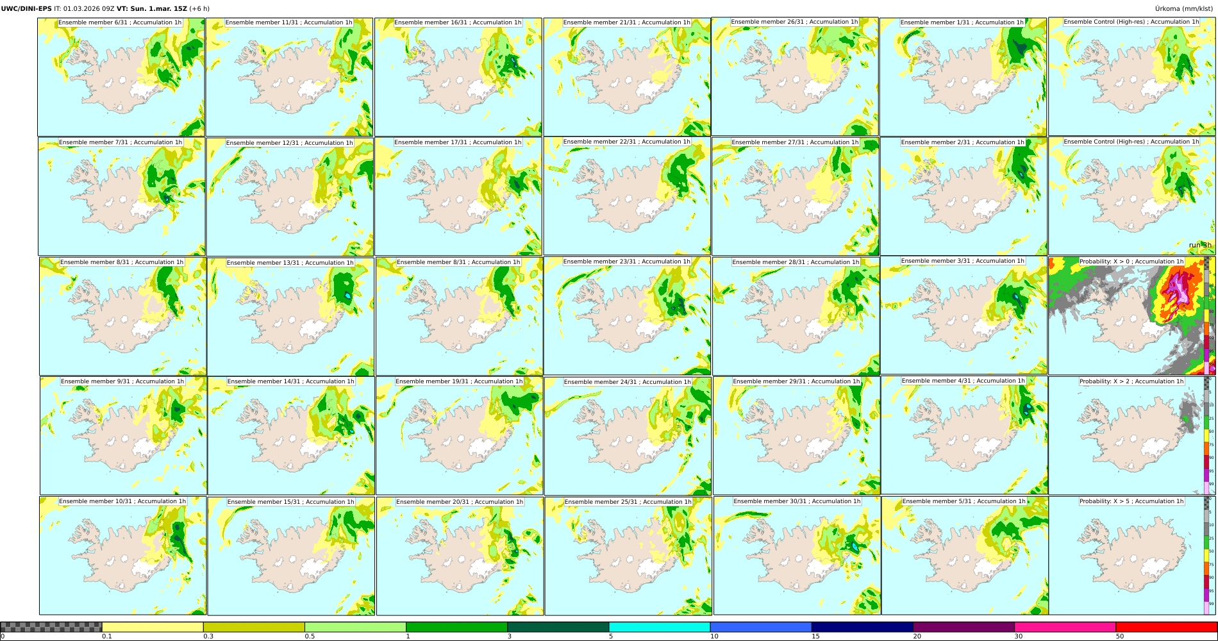
Task: View the Ensemble member 14/31 map
Action: pos(291,436)
